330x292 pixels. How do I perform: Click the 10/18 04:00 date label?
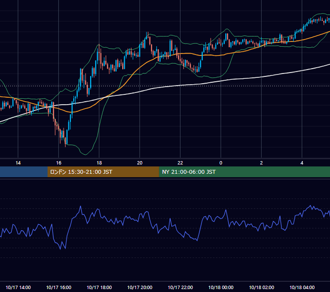coord(302,287)
